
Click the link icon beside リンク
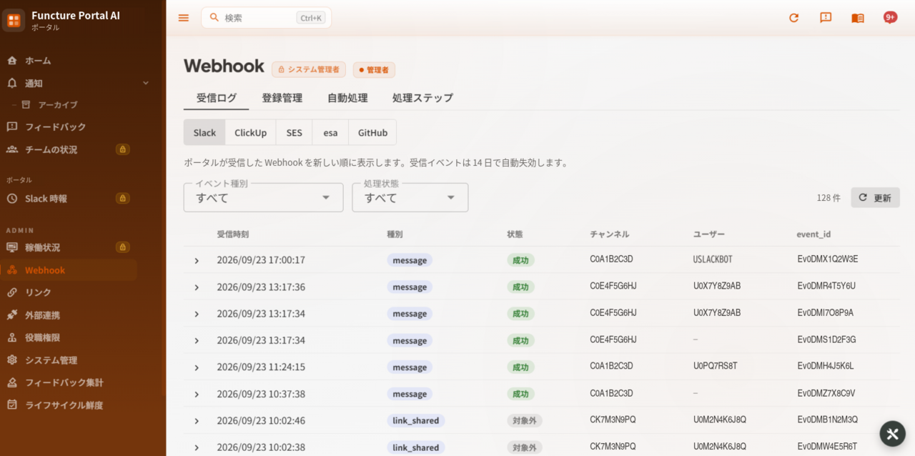(x=12, y=292)
